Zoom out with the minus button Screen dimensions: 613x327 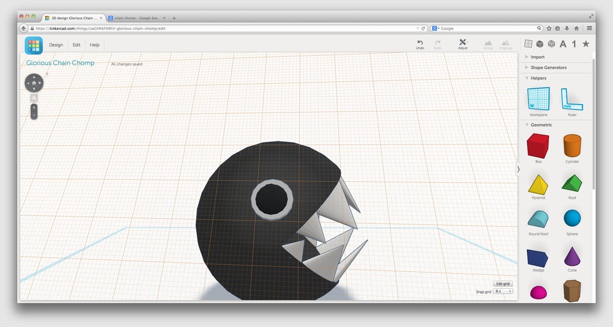point(34,115)
